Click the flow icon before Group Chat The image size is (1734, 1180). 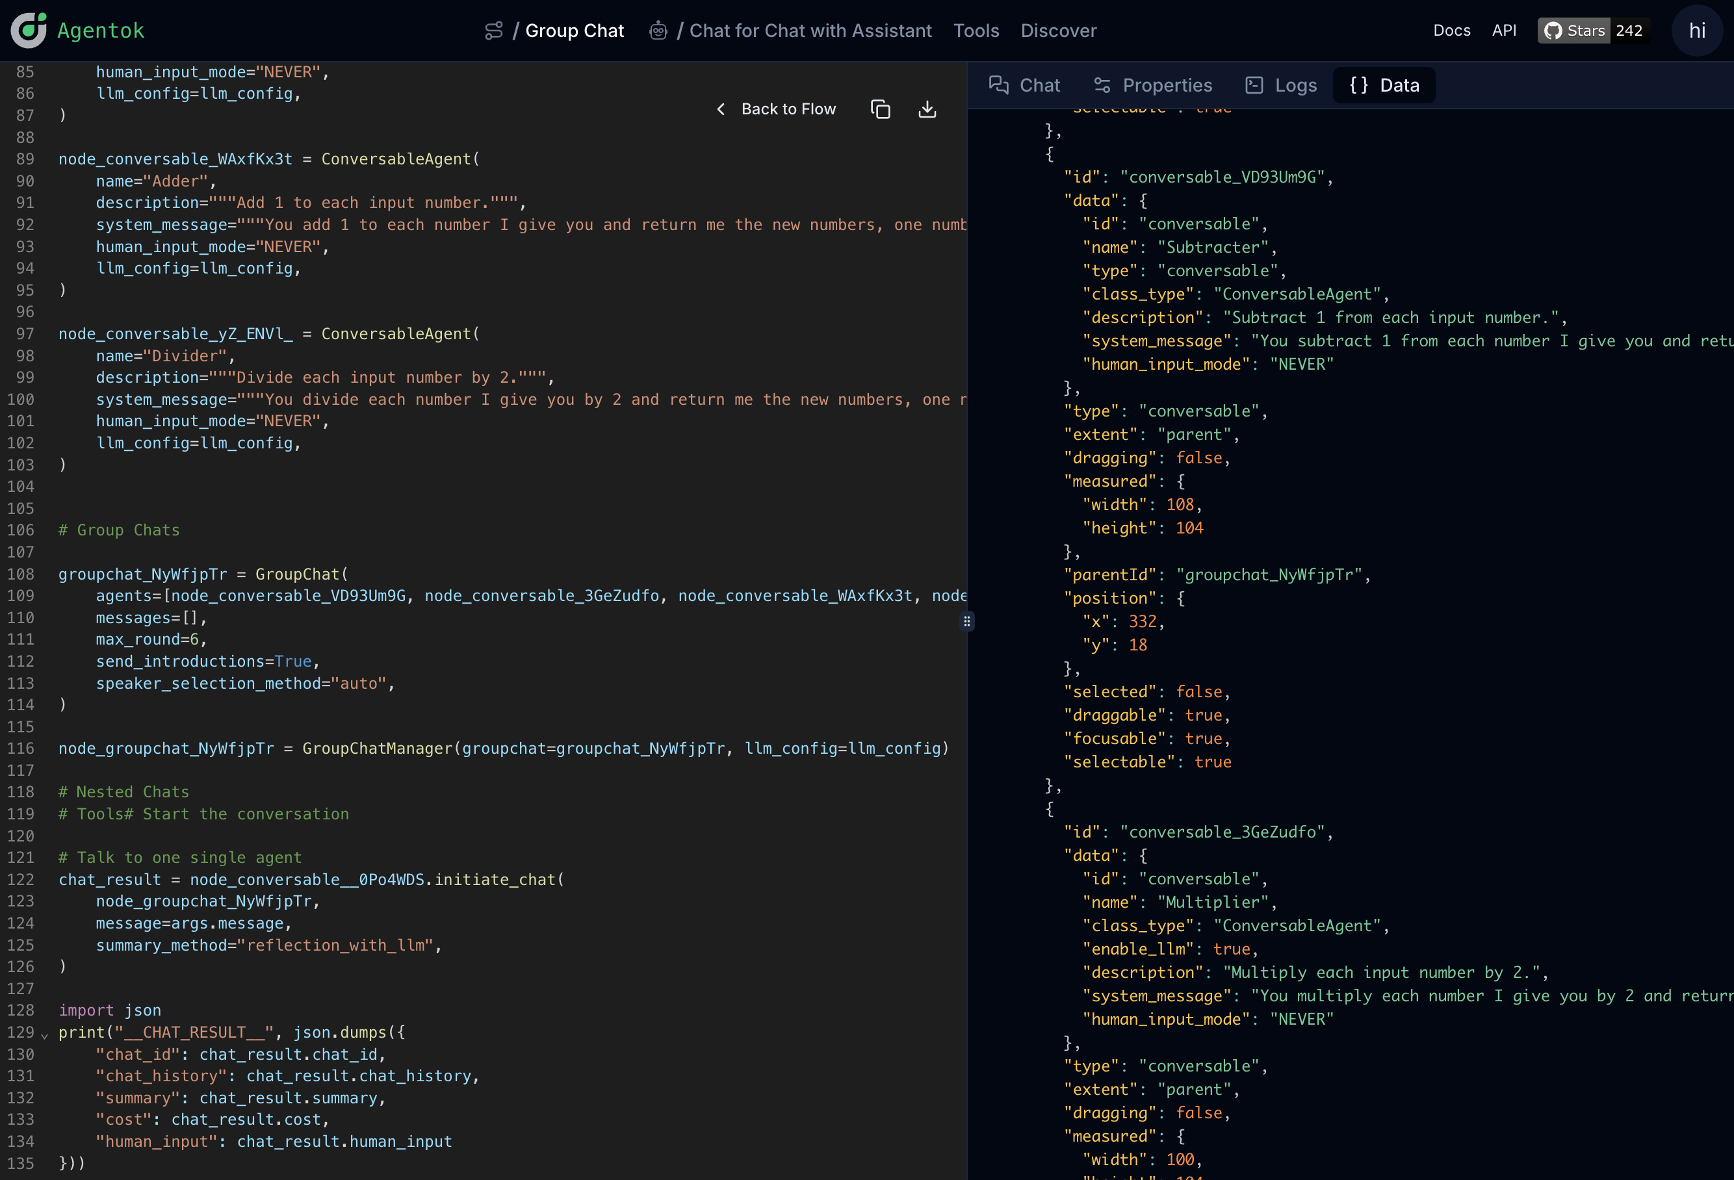493,31
